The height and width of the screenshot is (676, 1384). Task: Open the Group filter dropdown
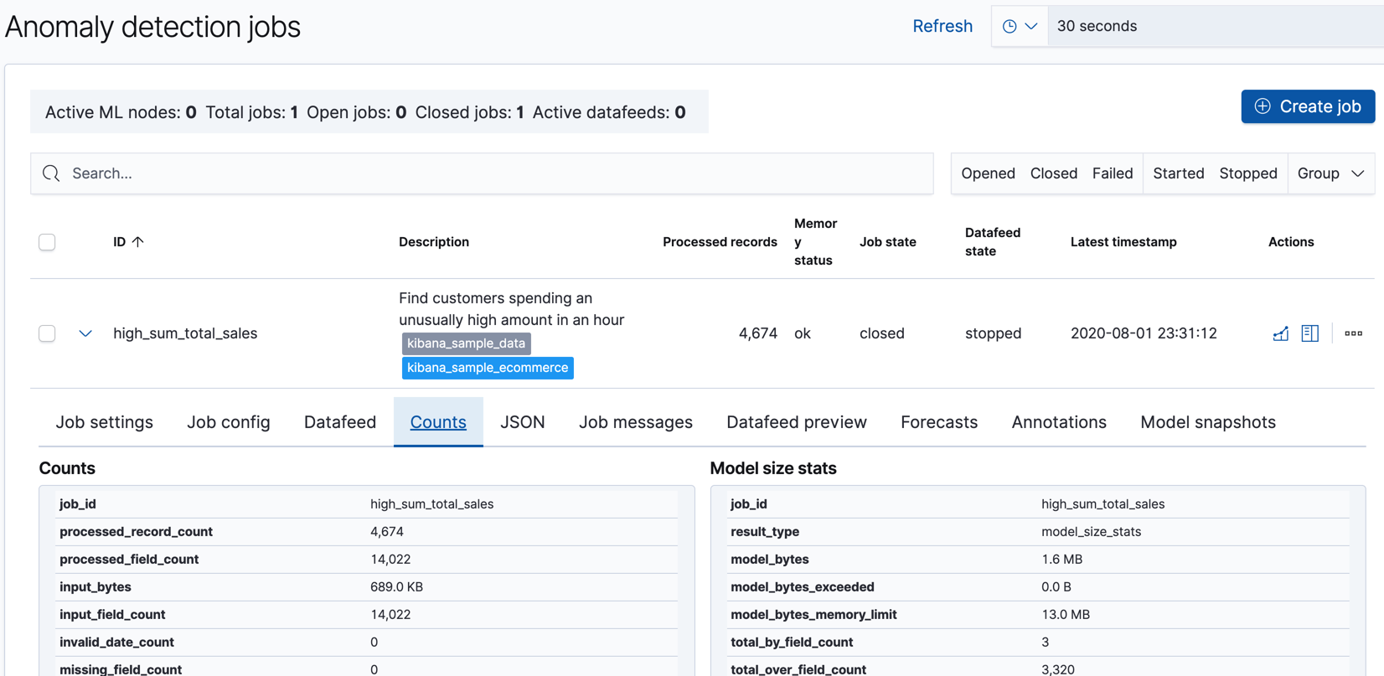(1330, 173)
